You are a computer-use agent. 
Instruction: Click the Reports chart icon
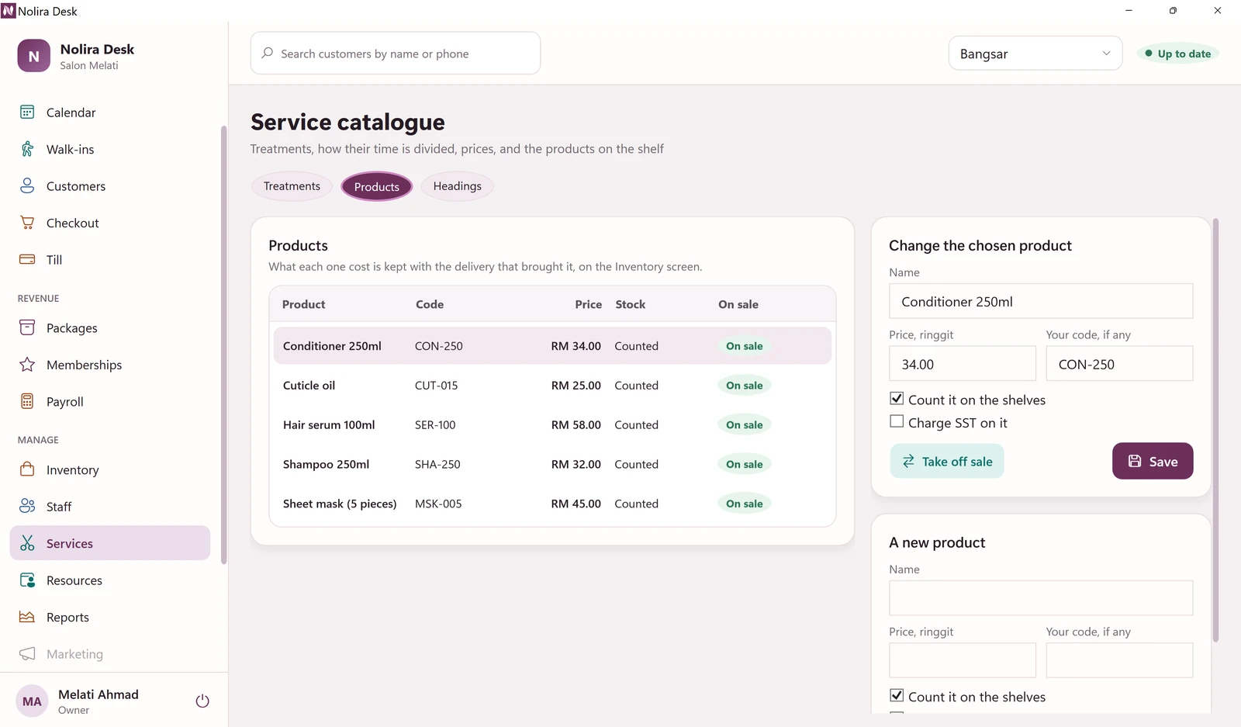(27, 617)
